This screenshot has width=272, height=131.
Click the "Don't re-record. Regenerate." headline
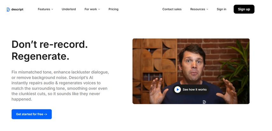click(50, 50)
